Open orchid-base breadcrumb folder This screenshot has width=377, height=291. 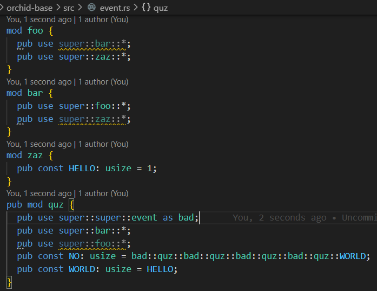pyautogui.click(x=29, y=8)
